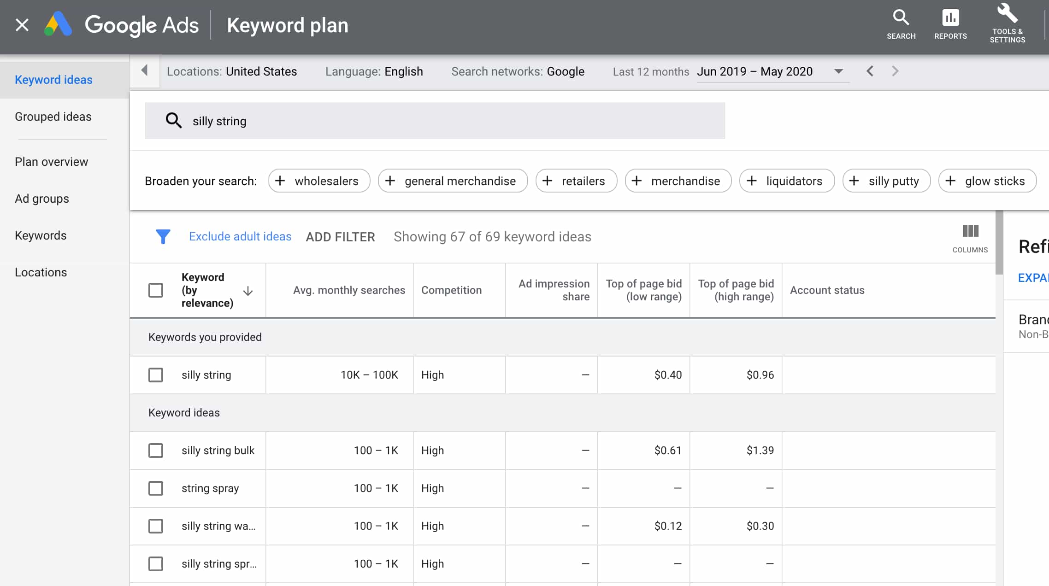Add 'glow sticks' to broaden your search

987,181
